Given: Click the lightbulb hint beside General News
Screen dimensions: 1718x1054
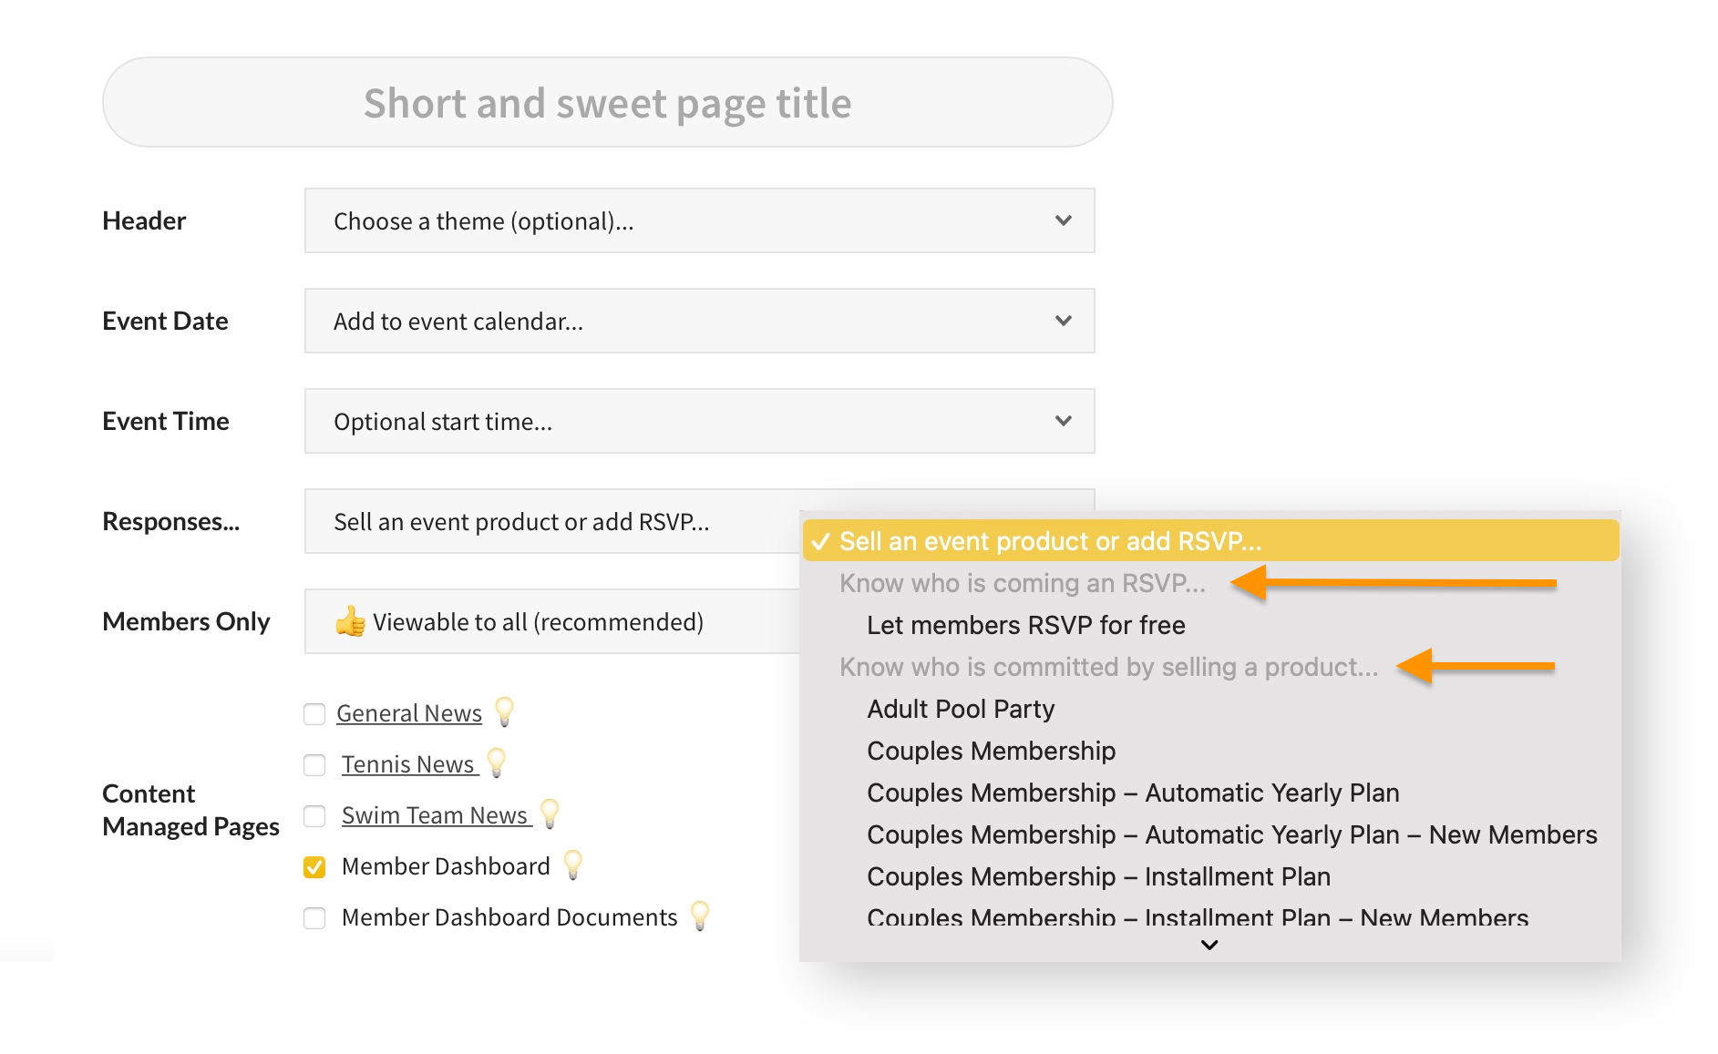Looking at the screenshot, I should (x=504, y=711).
